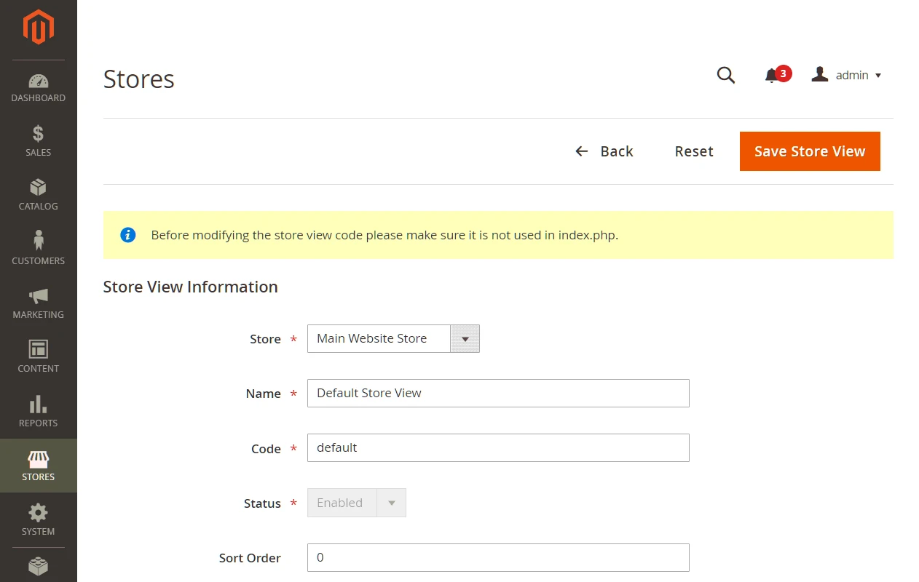919x582 pixels.
Task: Open the System gear menu
Action: [38, 520]
